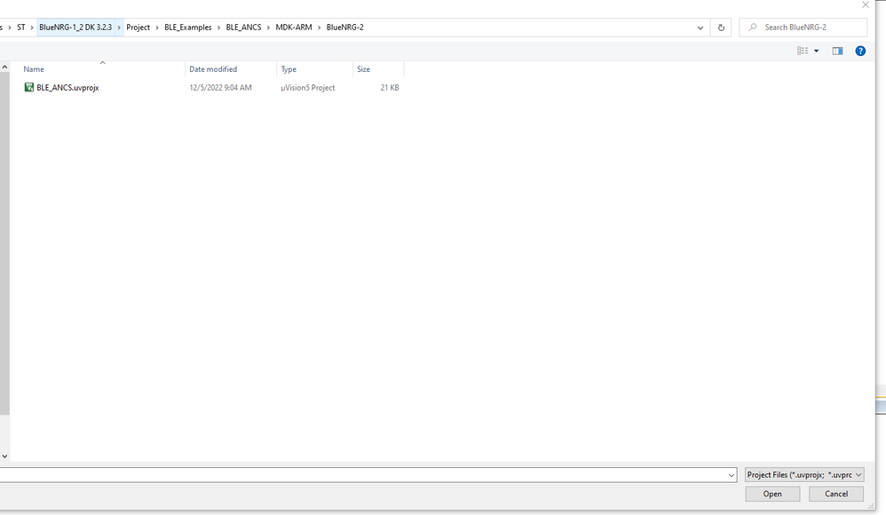This screenshot has width=886, height=515.
Task: Click the Open button
Action: (772, 494)
